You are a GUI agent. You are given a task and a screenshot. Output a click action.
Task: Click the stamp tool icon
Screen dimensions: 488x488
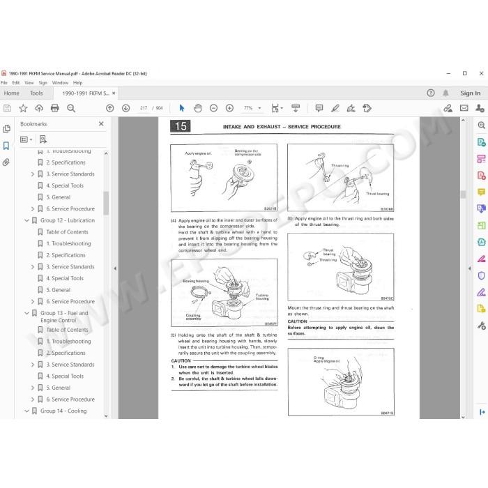click(367, 108)
